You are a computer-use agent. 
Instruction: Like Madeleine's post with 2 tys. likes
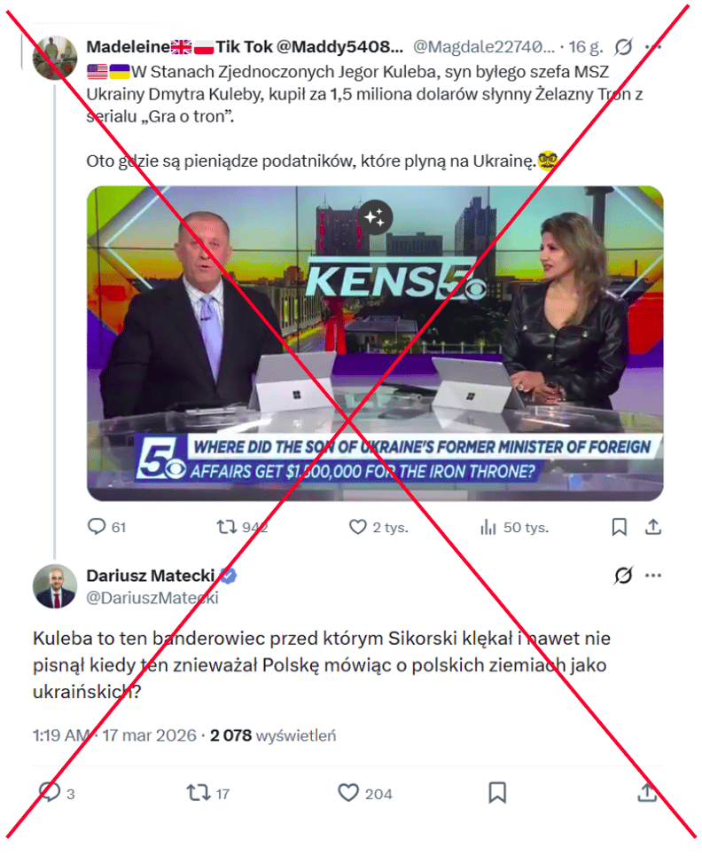point(378,528)
